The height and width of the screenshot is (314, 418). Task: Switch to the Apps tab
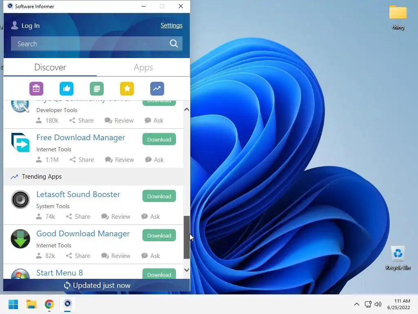click(143, 67)
